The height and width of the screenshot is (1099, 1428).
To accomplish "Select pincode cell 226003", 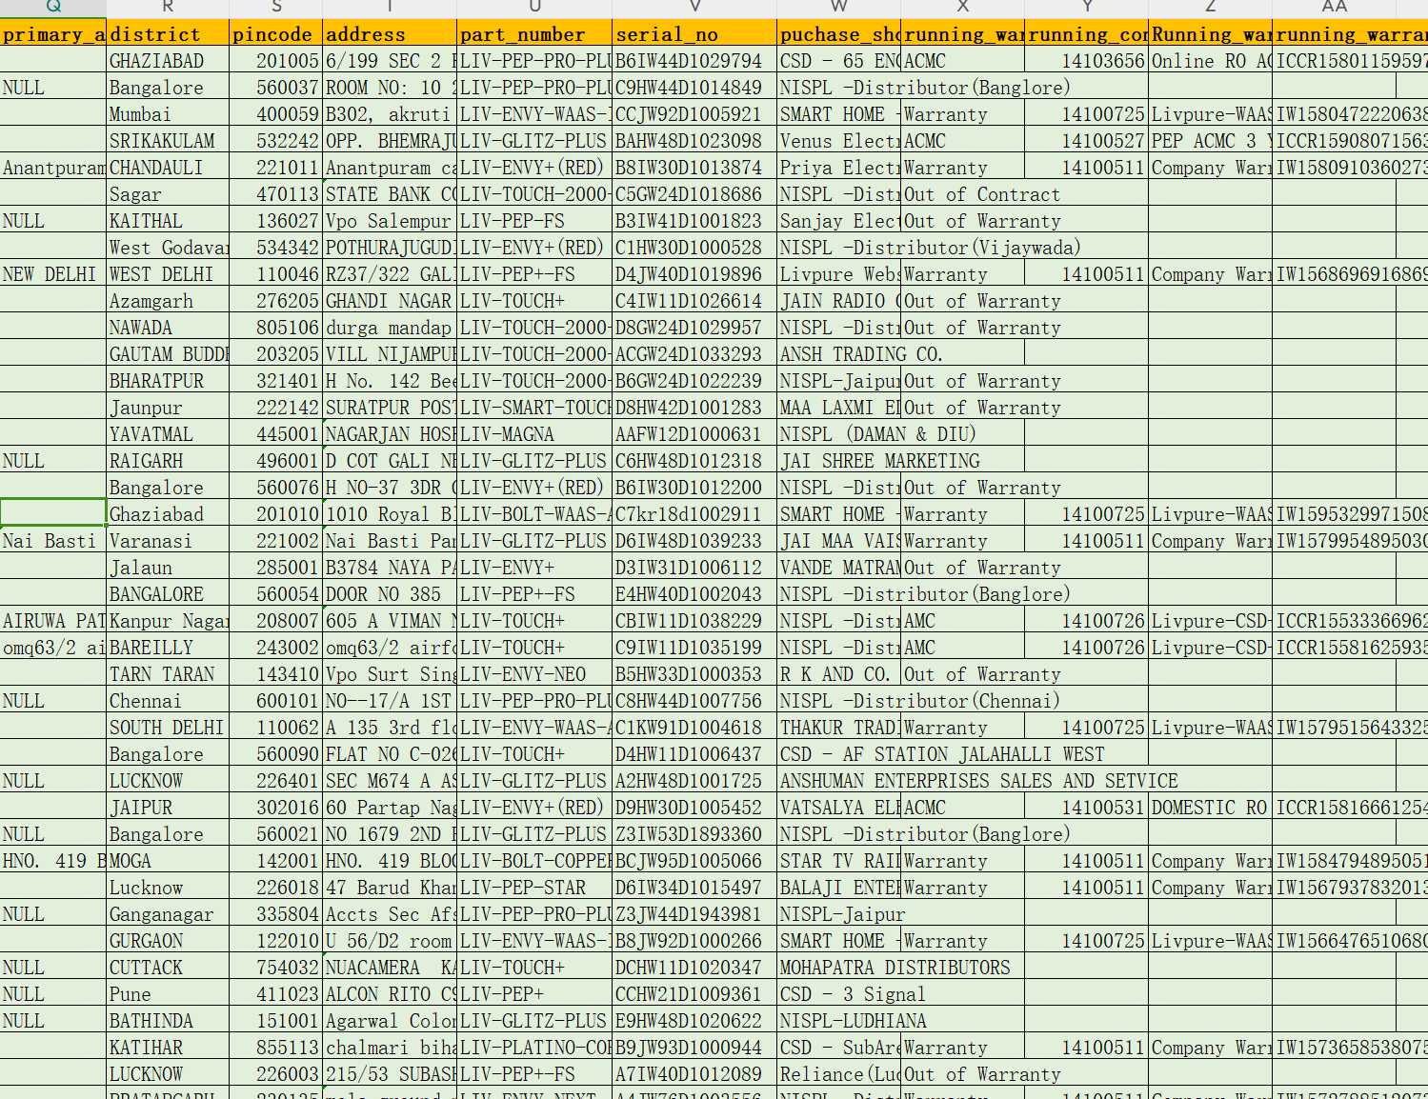I will (276, 1074).
